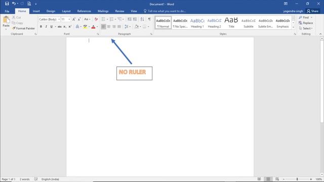324x182 pixels.
Task: Open multilevel list dropdown
Action: (123, 19)
